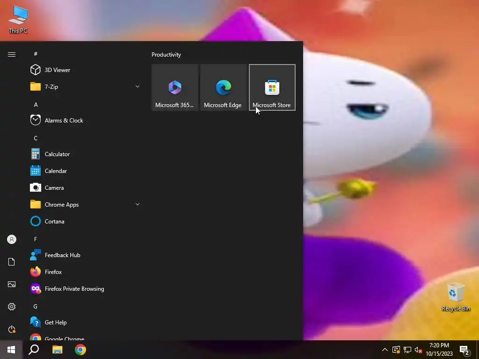Launch Cortana from the app list
Screen dimensions: 479x359
point(85,221)
